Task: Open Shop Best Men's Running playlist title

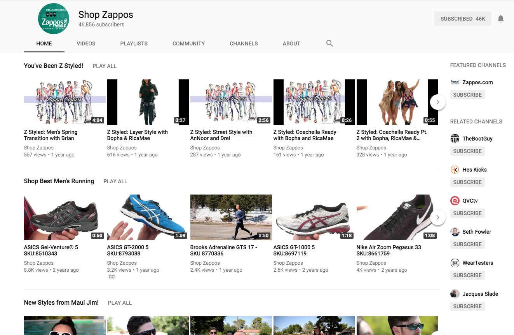Action: tap(59, 181)
